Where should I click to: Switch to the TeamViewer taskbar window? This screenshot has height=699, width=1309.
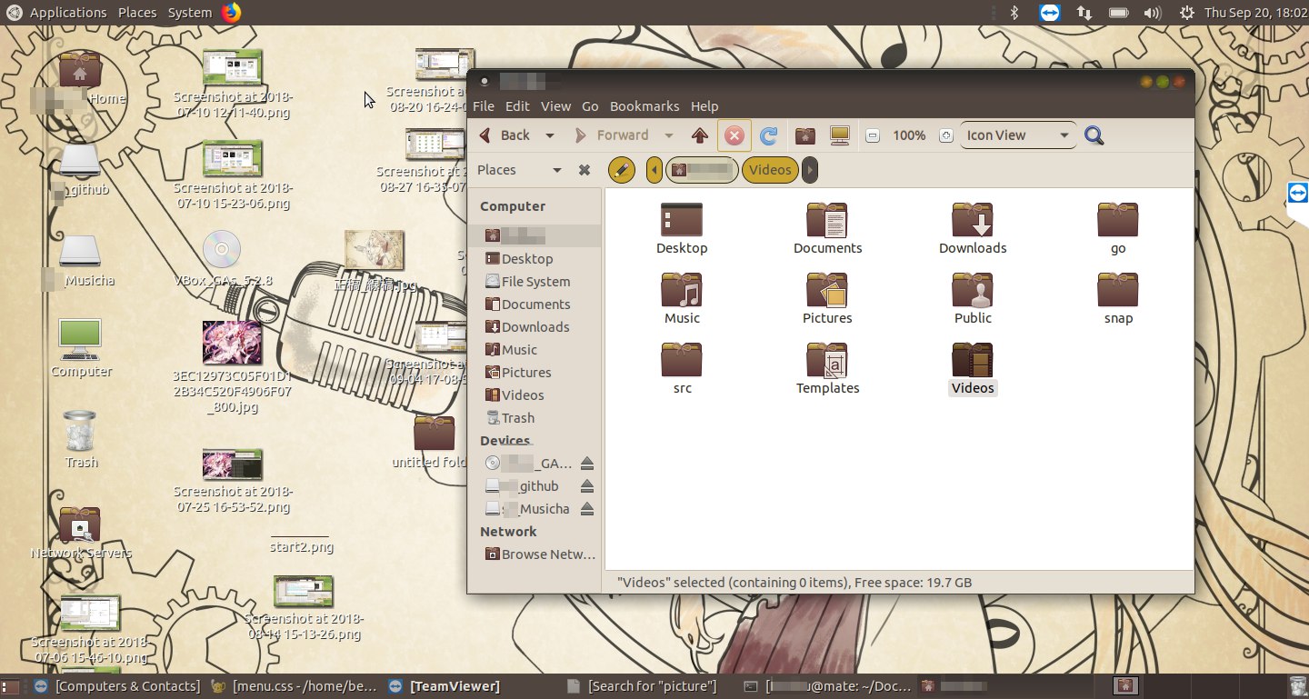coord(445,686)
